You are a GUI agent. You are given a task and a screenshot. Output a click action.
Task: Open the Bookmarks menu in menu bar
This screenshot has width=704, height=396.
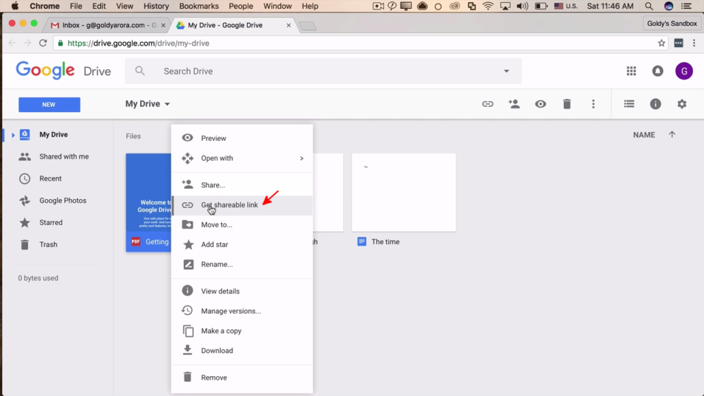pos(199,6)
